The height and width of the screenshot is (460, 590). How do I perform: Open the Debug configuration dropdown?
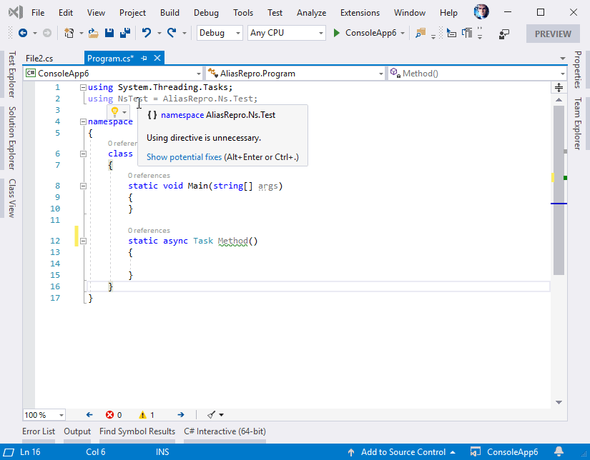coord(218,33)
